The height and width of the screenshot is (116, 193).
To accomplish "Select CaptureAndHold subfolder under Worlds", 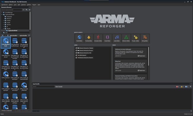I will pos(12,30).
